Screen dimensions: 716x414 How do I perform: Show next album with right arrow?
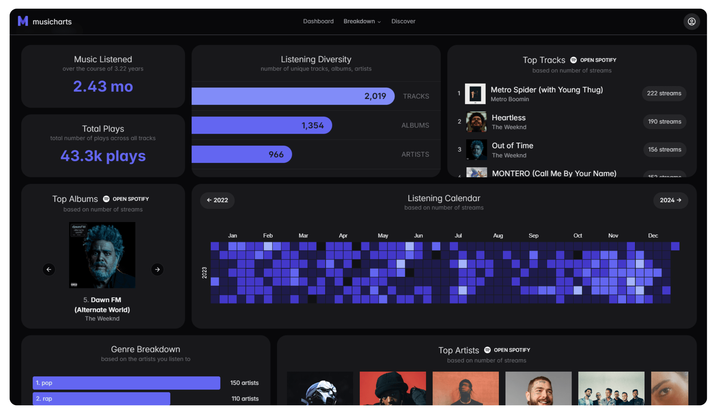(x=157, y=269)
